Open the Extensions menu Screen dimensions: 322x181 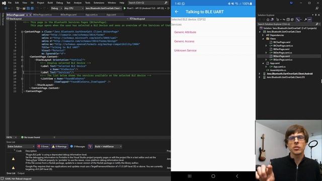pyautogui.click(x=99, y=3)
